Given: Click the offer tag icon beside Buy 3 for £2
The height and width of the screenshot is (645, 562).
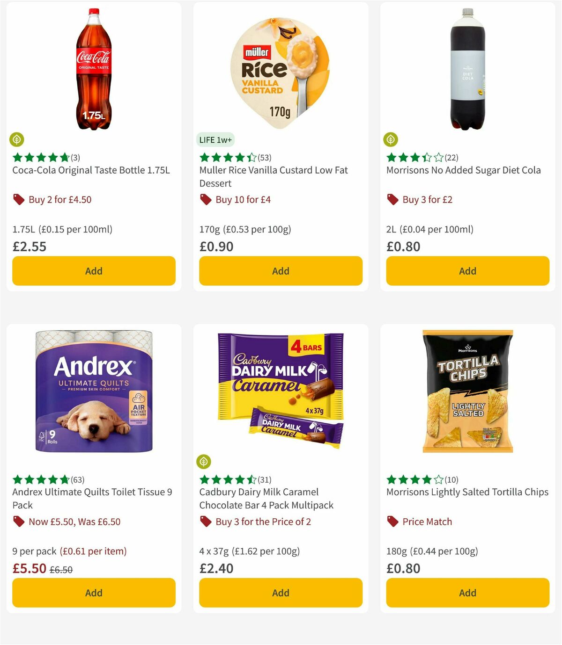Looking at the screenshot, I should coord(392,199).
